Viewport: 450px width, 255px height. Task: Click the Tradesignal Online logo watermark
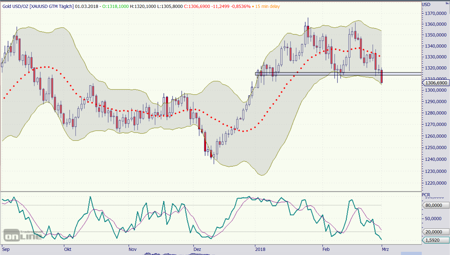(x=23, y=235)
